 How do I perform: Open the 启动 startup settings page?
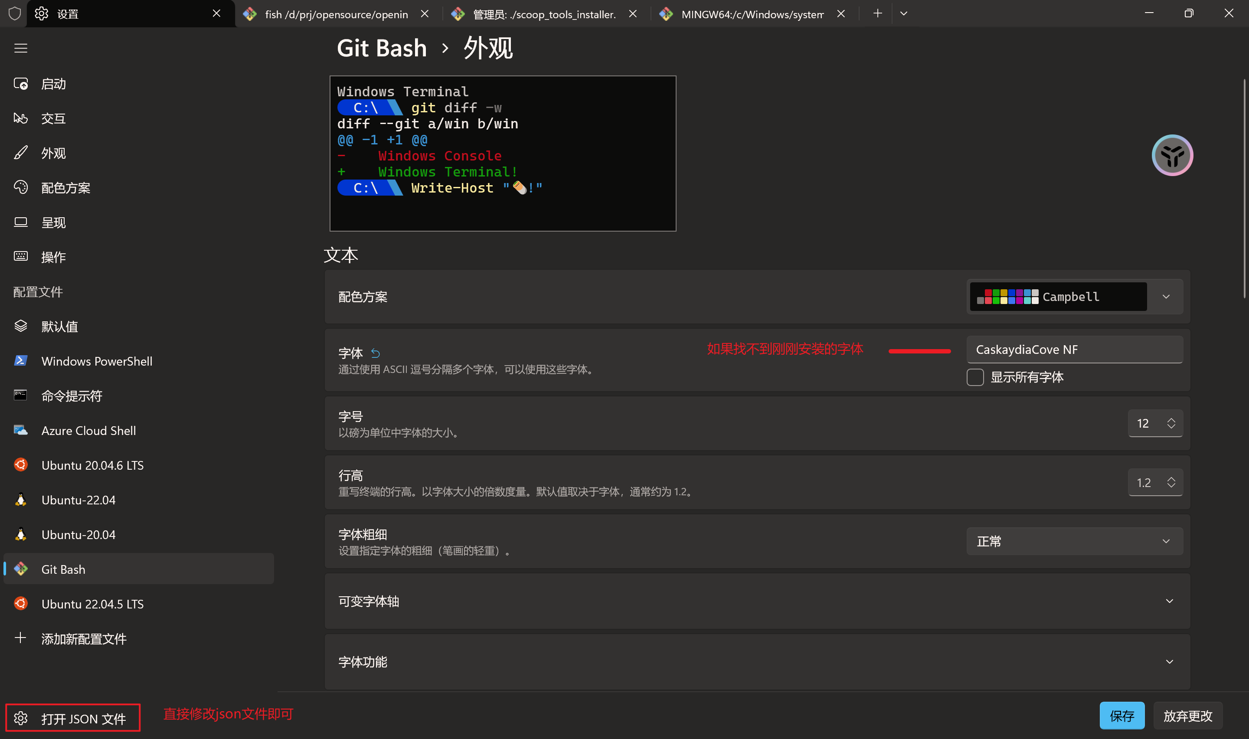[x=139, y=84]
